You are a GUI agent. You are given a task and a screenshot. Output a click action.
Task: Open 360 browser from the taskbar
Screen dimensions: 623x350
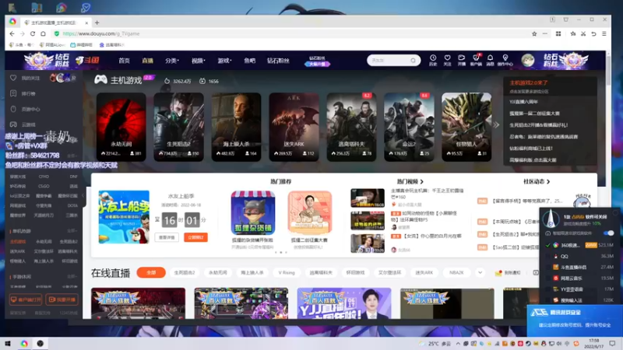(x=24, y=343)
